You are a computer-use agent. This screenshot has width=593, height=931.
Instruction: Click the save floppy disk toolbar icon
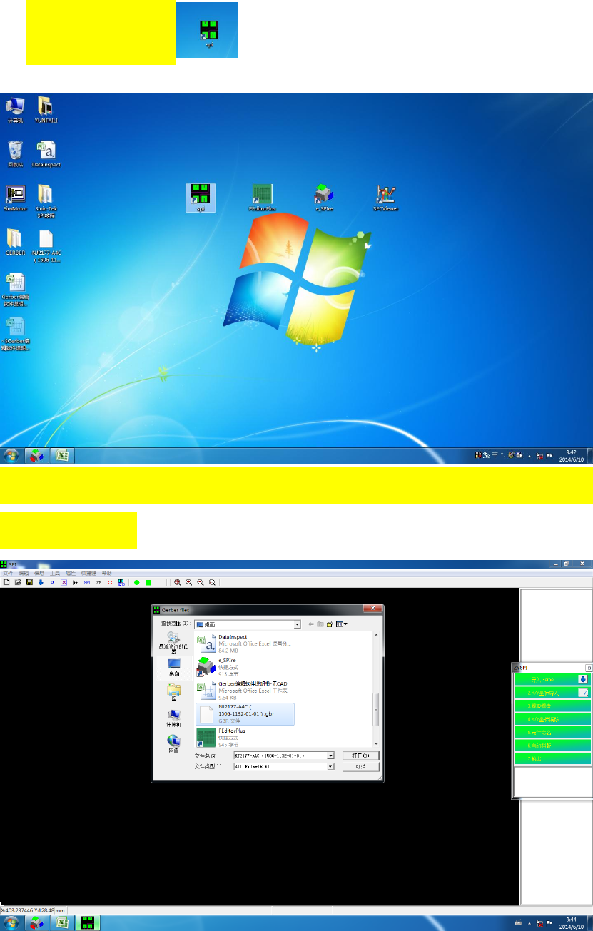click(29, 582)
